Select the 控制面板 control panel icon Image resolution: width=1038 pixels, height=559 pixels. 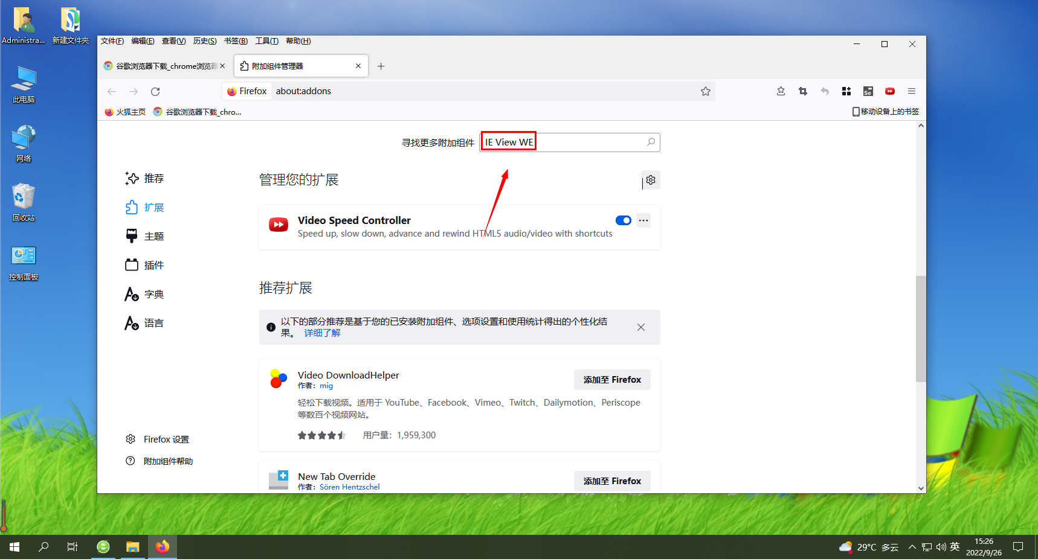[x=24, y=262]
